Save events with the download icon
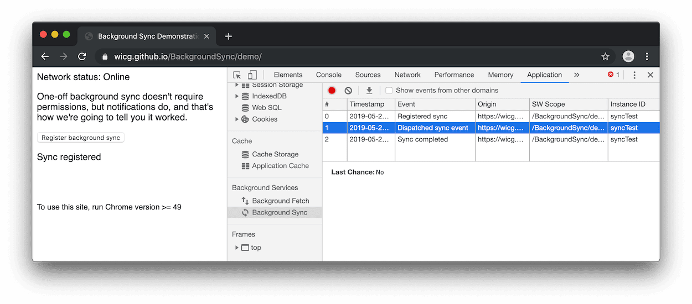This screenshot has height=304, width=692. click(x=369, y=91)
